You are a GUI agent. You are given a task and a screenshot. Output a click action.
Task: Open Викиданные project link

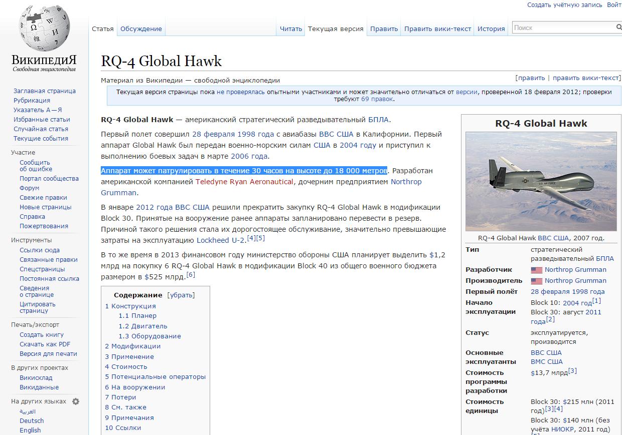pos(39,387)
